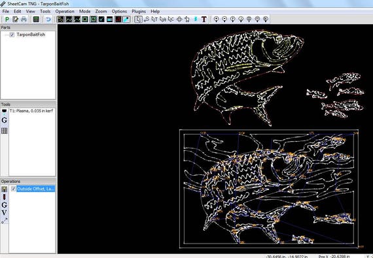373x258 pixels.
Task: Toggle the view icon with the zigzag rapids line
Action: (x=77, y=19)
